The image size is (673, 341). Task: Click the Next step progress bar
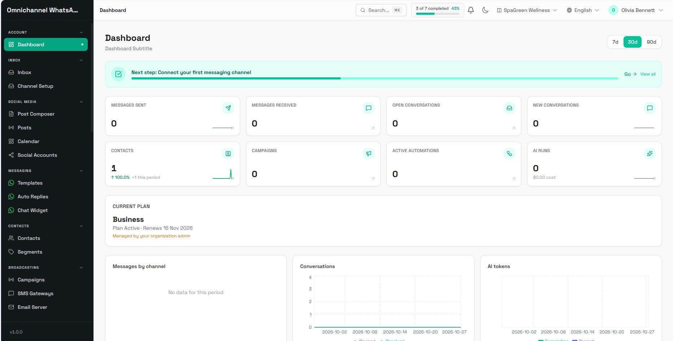[x=375, y=78]
